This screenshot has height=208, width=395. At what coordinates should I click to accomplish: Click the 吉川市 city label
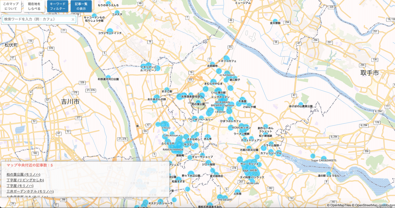[x=70, y=102]
